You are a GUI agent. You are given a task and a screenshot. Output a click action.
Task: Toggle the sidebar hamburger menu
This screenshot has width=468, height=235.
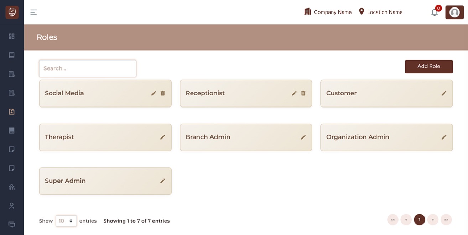click(x=33, y=12)
